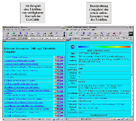Image resolution: width=136 pixels, height=121 pixels.
Task: Click Meta Data button for Clays and Clay Minerals
Action: click(59, 95)
